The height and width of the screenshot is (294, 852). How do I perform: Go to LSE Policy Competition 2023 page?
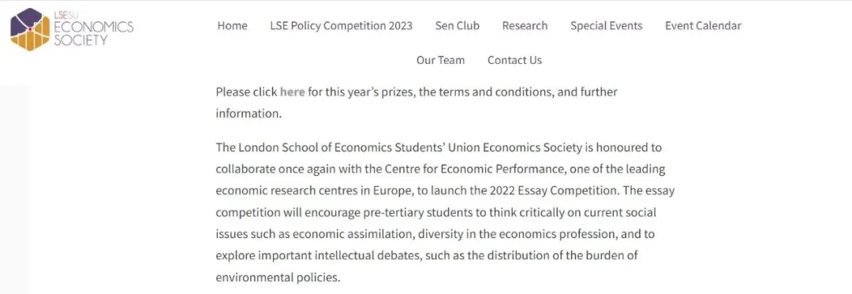[x=341, y=25]
